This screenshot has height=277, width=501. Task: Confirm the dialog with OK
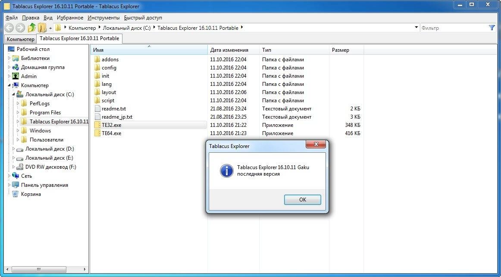pyautogui.click(x=302, y=200)
